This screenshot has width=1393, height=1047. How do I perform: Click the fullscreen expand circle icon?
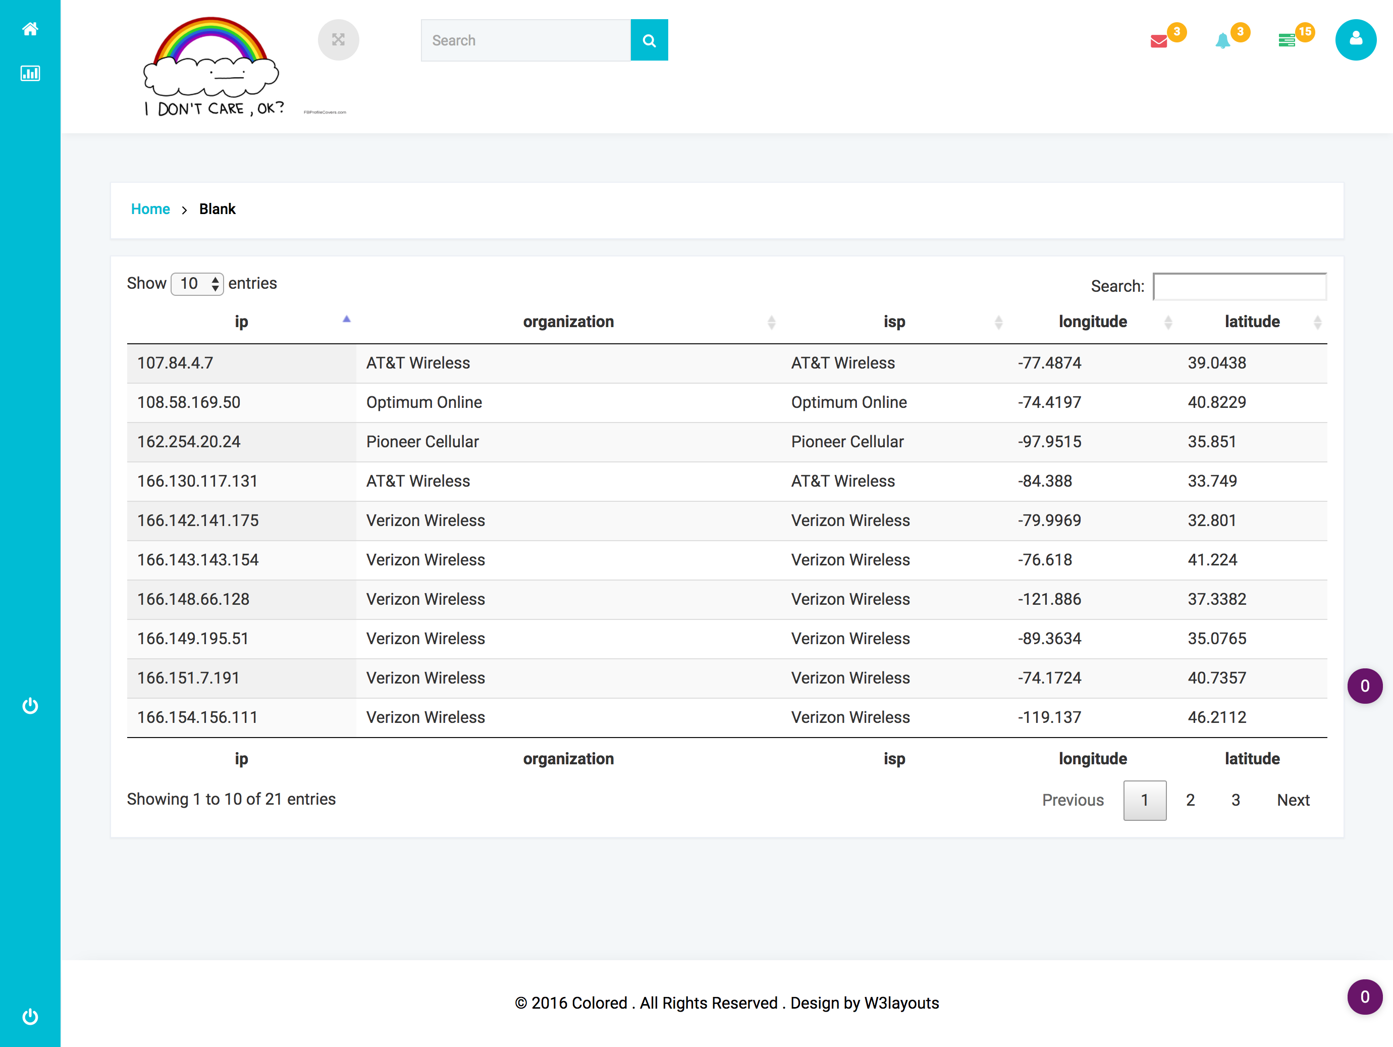(338, 40)
